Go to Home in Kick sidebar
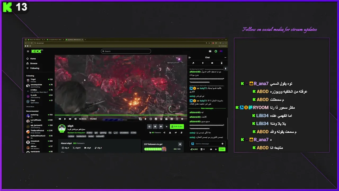 pos(31,59)
